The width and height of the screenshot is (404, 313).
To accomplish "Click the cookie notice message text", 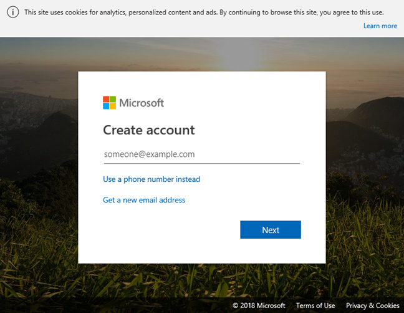I will pos(204,12).
